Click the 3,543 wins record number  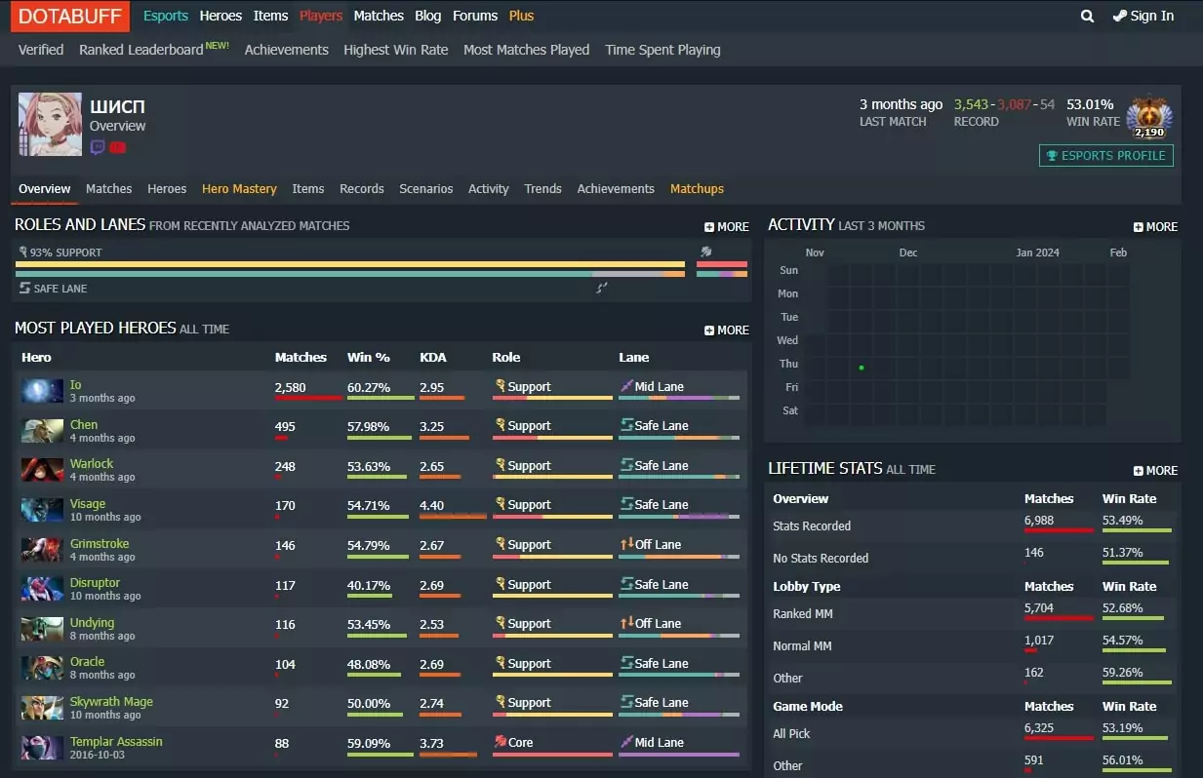pyautogui.click(x=972, y=104)
